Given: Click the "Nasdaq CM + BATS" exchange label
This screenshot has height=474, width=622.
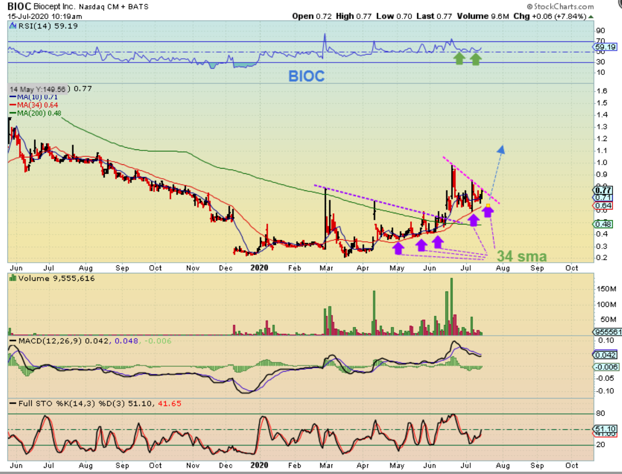Looking at the screenshot, I should pyautogui.click(x=114, y=7).
